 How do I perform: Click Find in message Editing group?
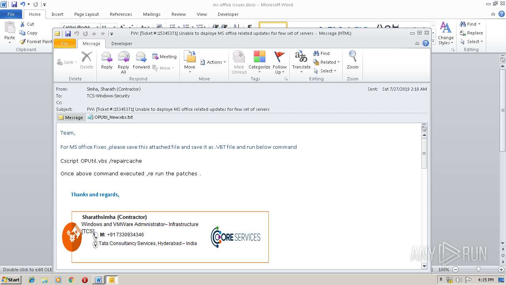pos(321,53)
